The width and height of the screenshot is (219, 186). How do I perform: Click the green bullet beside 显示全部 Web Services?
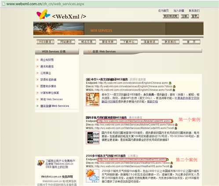click(37, 106)
